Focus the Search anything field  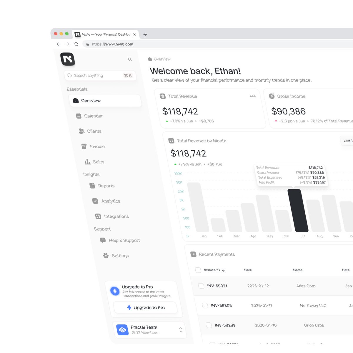[100, 76]
